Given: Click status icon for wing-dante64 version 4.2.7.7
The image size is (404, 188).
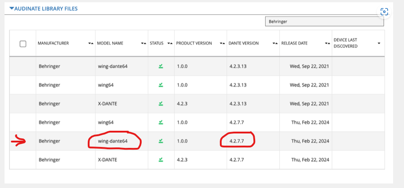Looking at the screenshot, I should click(161, 141).
